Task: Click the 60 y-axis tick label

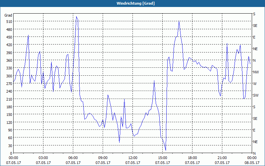Action: [10, 138]
